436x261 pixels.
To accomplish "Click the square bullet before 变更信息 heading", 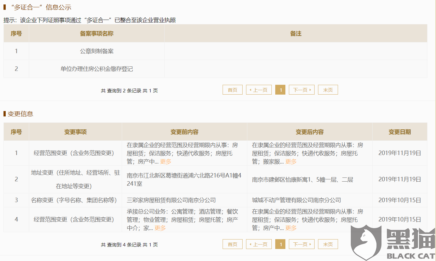I will pyautogui.click(x=4, y=114).
